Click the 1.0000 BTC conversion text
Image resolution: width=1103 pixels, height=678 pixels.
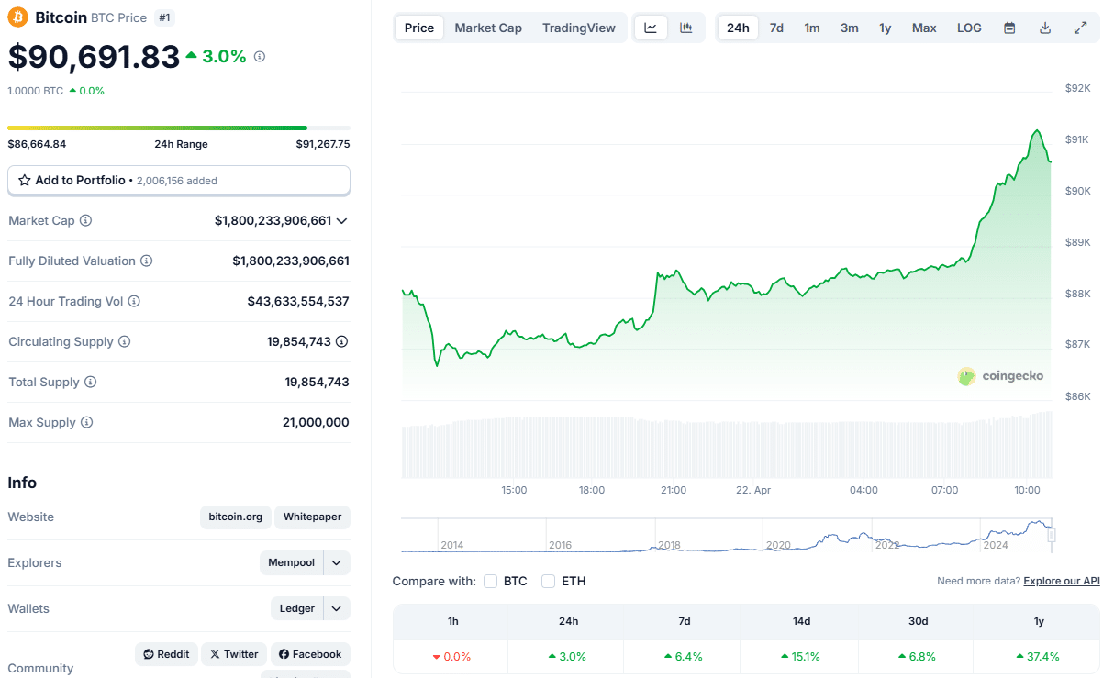click(x=36, y=91)
